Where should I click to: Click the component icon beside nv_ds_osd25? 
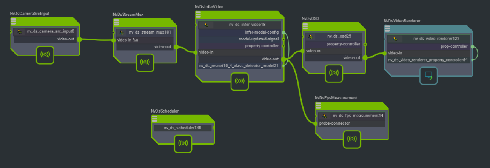pyautogui.click(x=310, y=37)
